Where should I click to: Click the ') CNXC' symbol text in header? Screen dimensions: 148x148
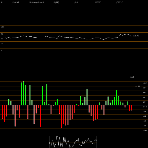(x=98, y=2)
